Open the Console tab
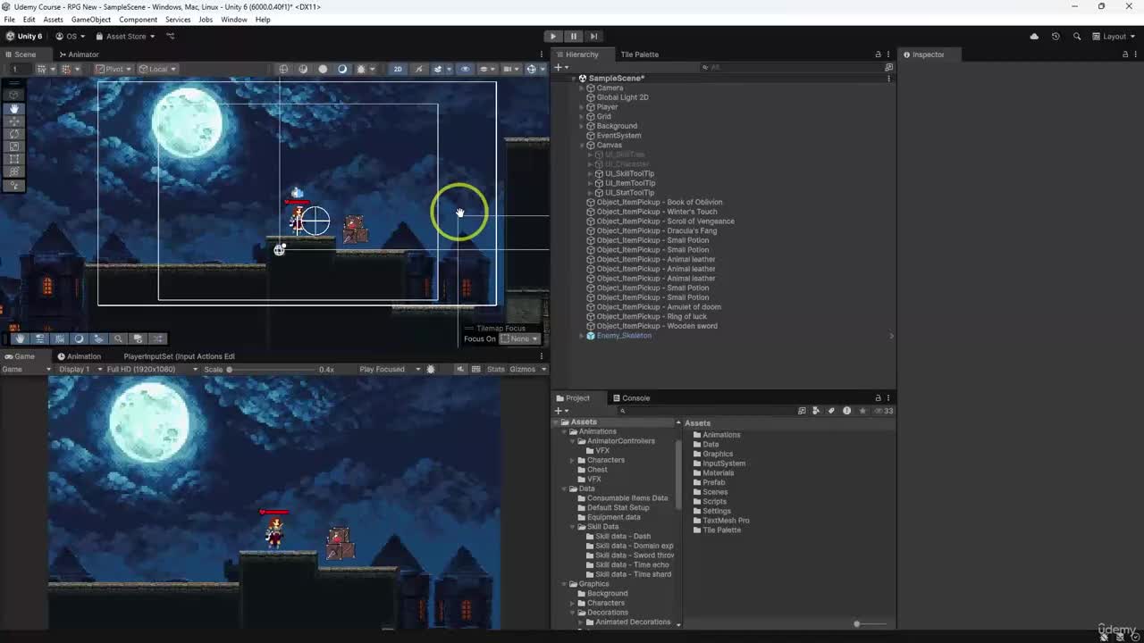The height and width of the screenshot is (643, 1144). (631, 398)
